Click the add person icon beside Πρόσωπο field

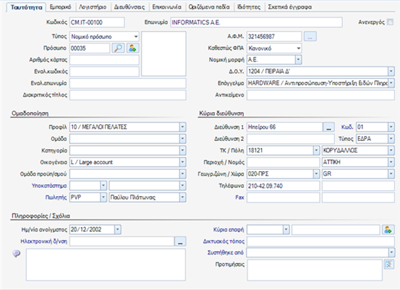132,48
